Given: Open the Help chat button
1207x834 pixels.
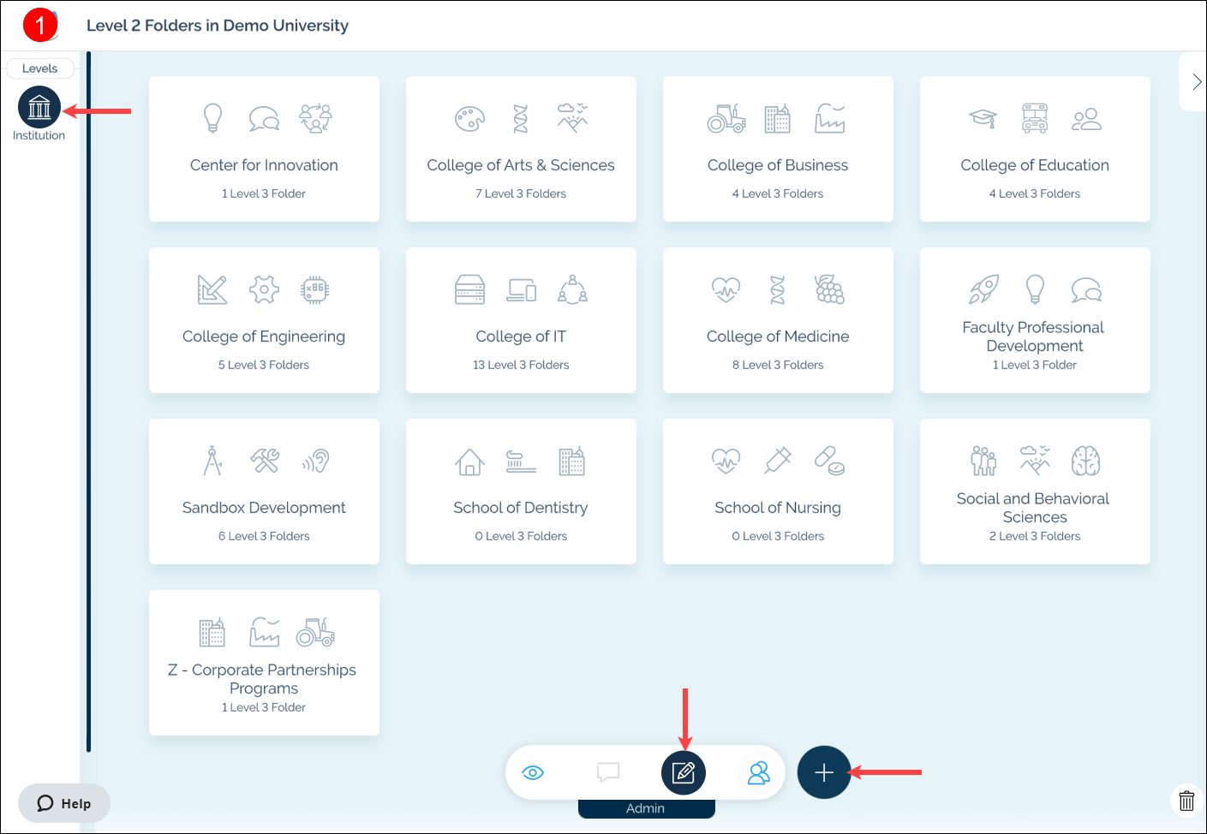Looking at the screenshot, I should 64,803.
